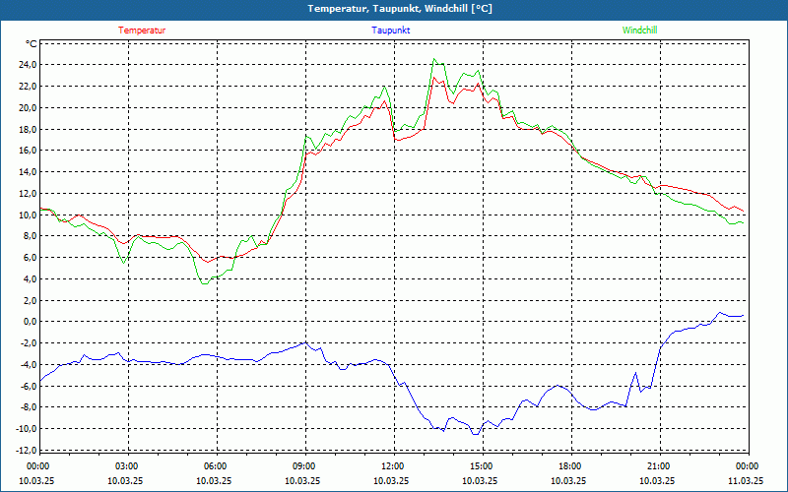Screen dimensions: 788x492
Task: Select the 12:00 time axis label
Action: tap(392, 466)
